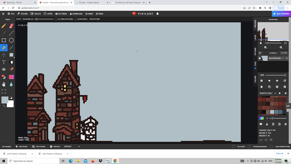Open options for pixil-frame-0 (44).png download

[67, 154]
